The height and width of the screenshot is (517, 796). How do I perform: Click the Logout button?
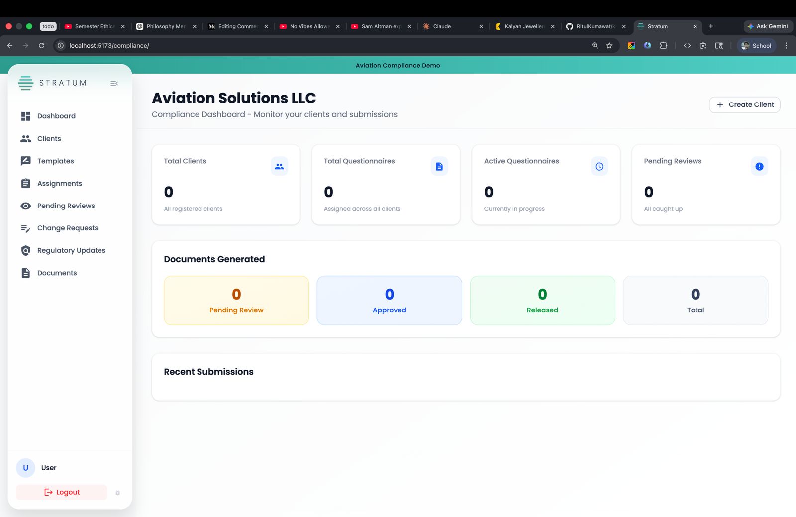pyautogui.click(x=61, y=492)
